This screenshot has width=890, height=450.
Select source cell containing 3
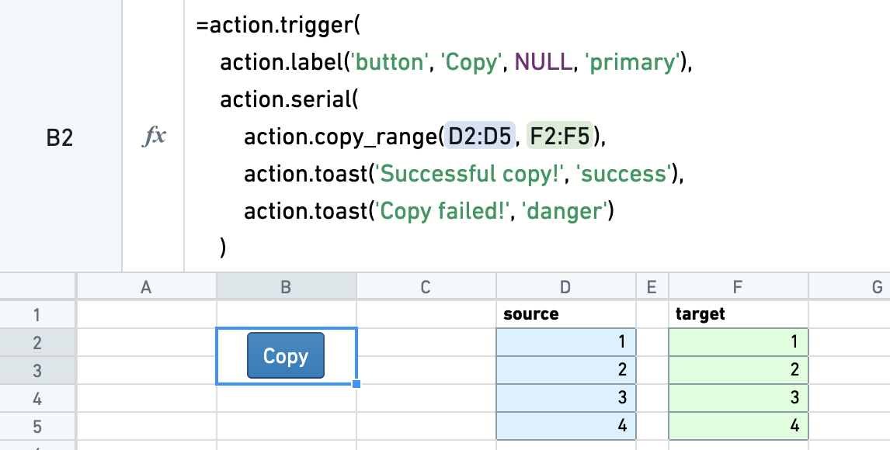click(x=566, y=399)
